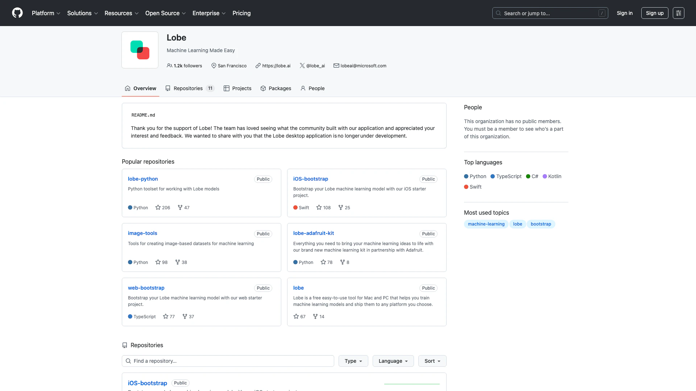Expand the Sort dropdown
Image resolution: width=696 pixels, height=391 pixels.
(x=432, y=361)
